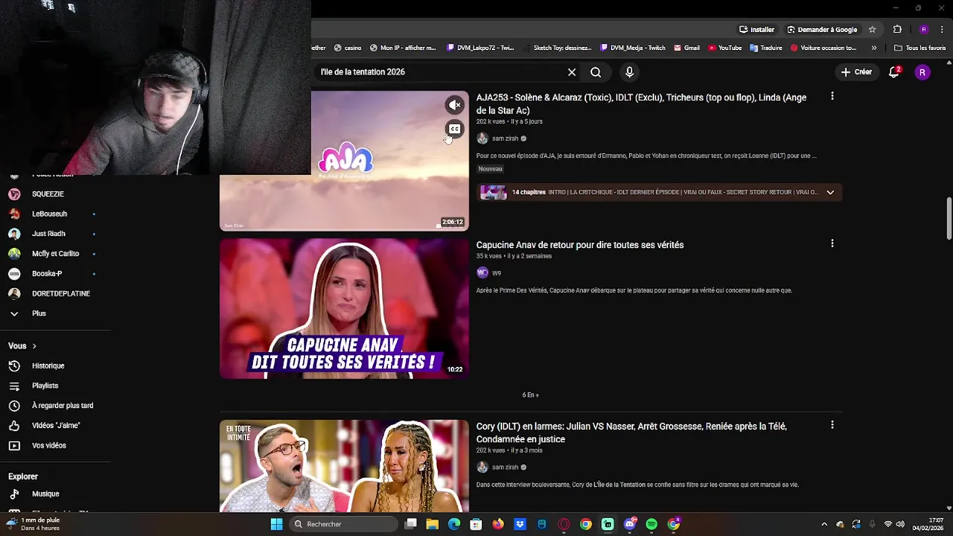Open the YouTube bookmark
This screenshot has width=953, height=536.
click(x=724, y=48)
